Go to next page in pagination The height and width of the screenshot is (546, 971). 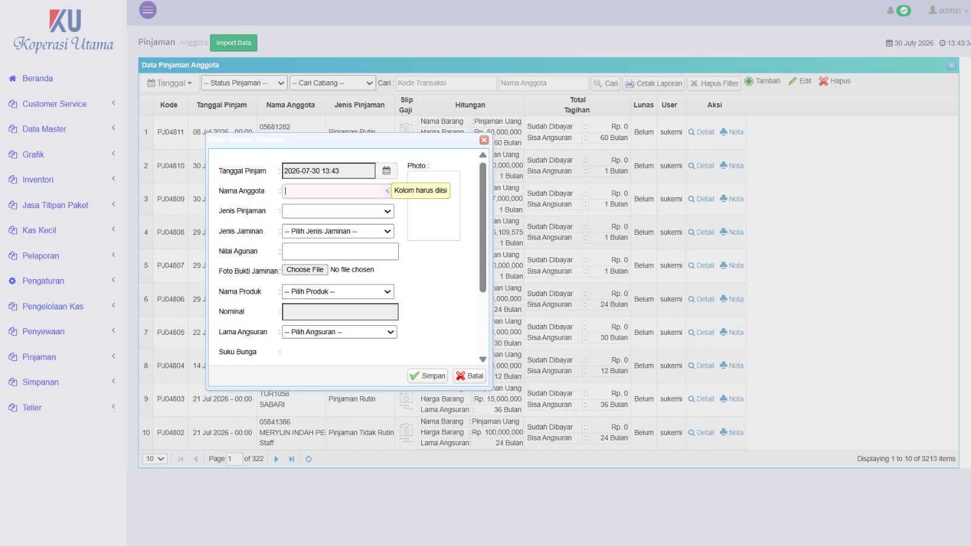pos(276,459)
